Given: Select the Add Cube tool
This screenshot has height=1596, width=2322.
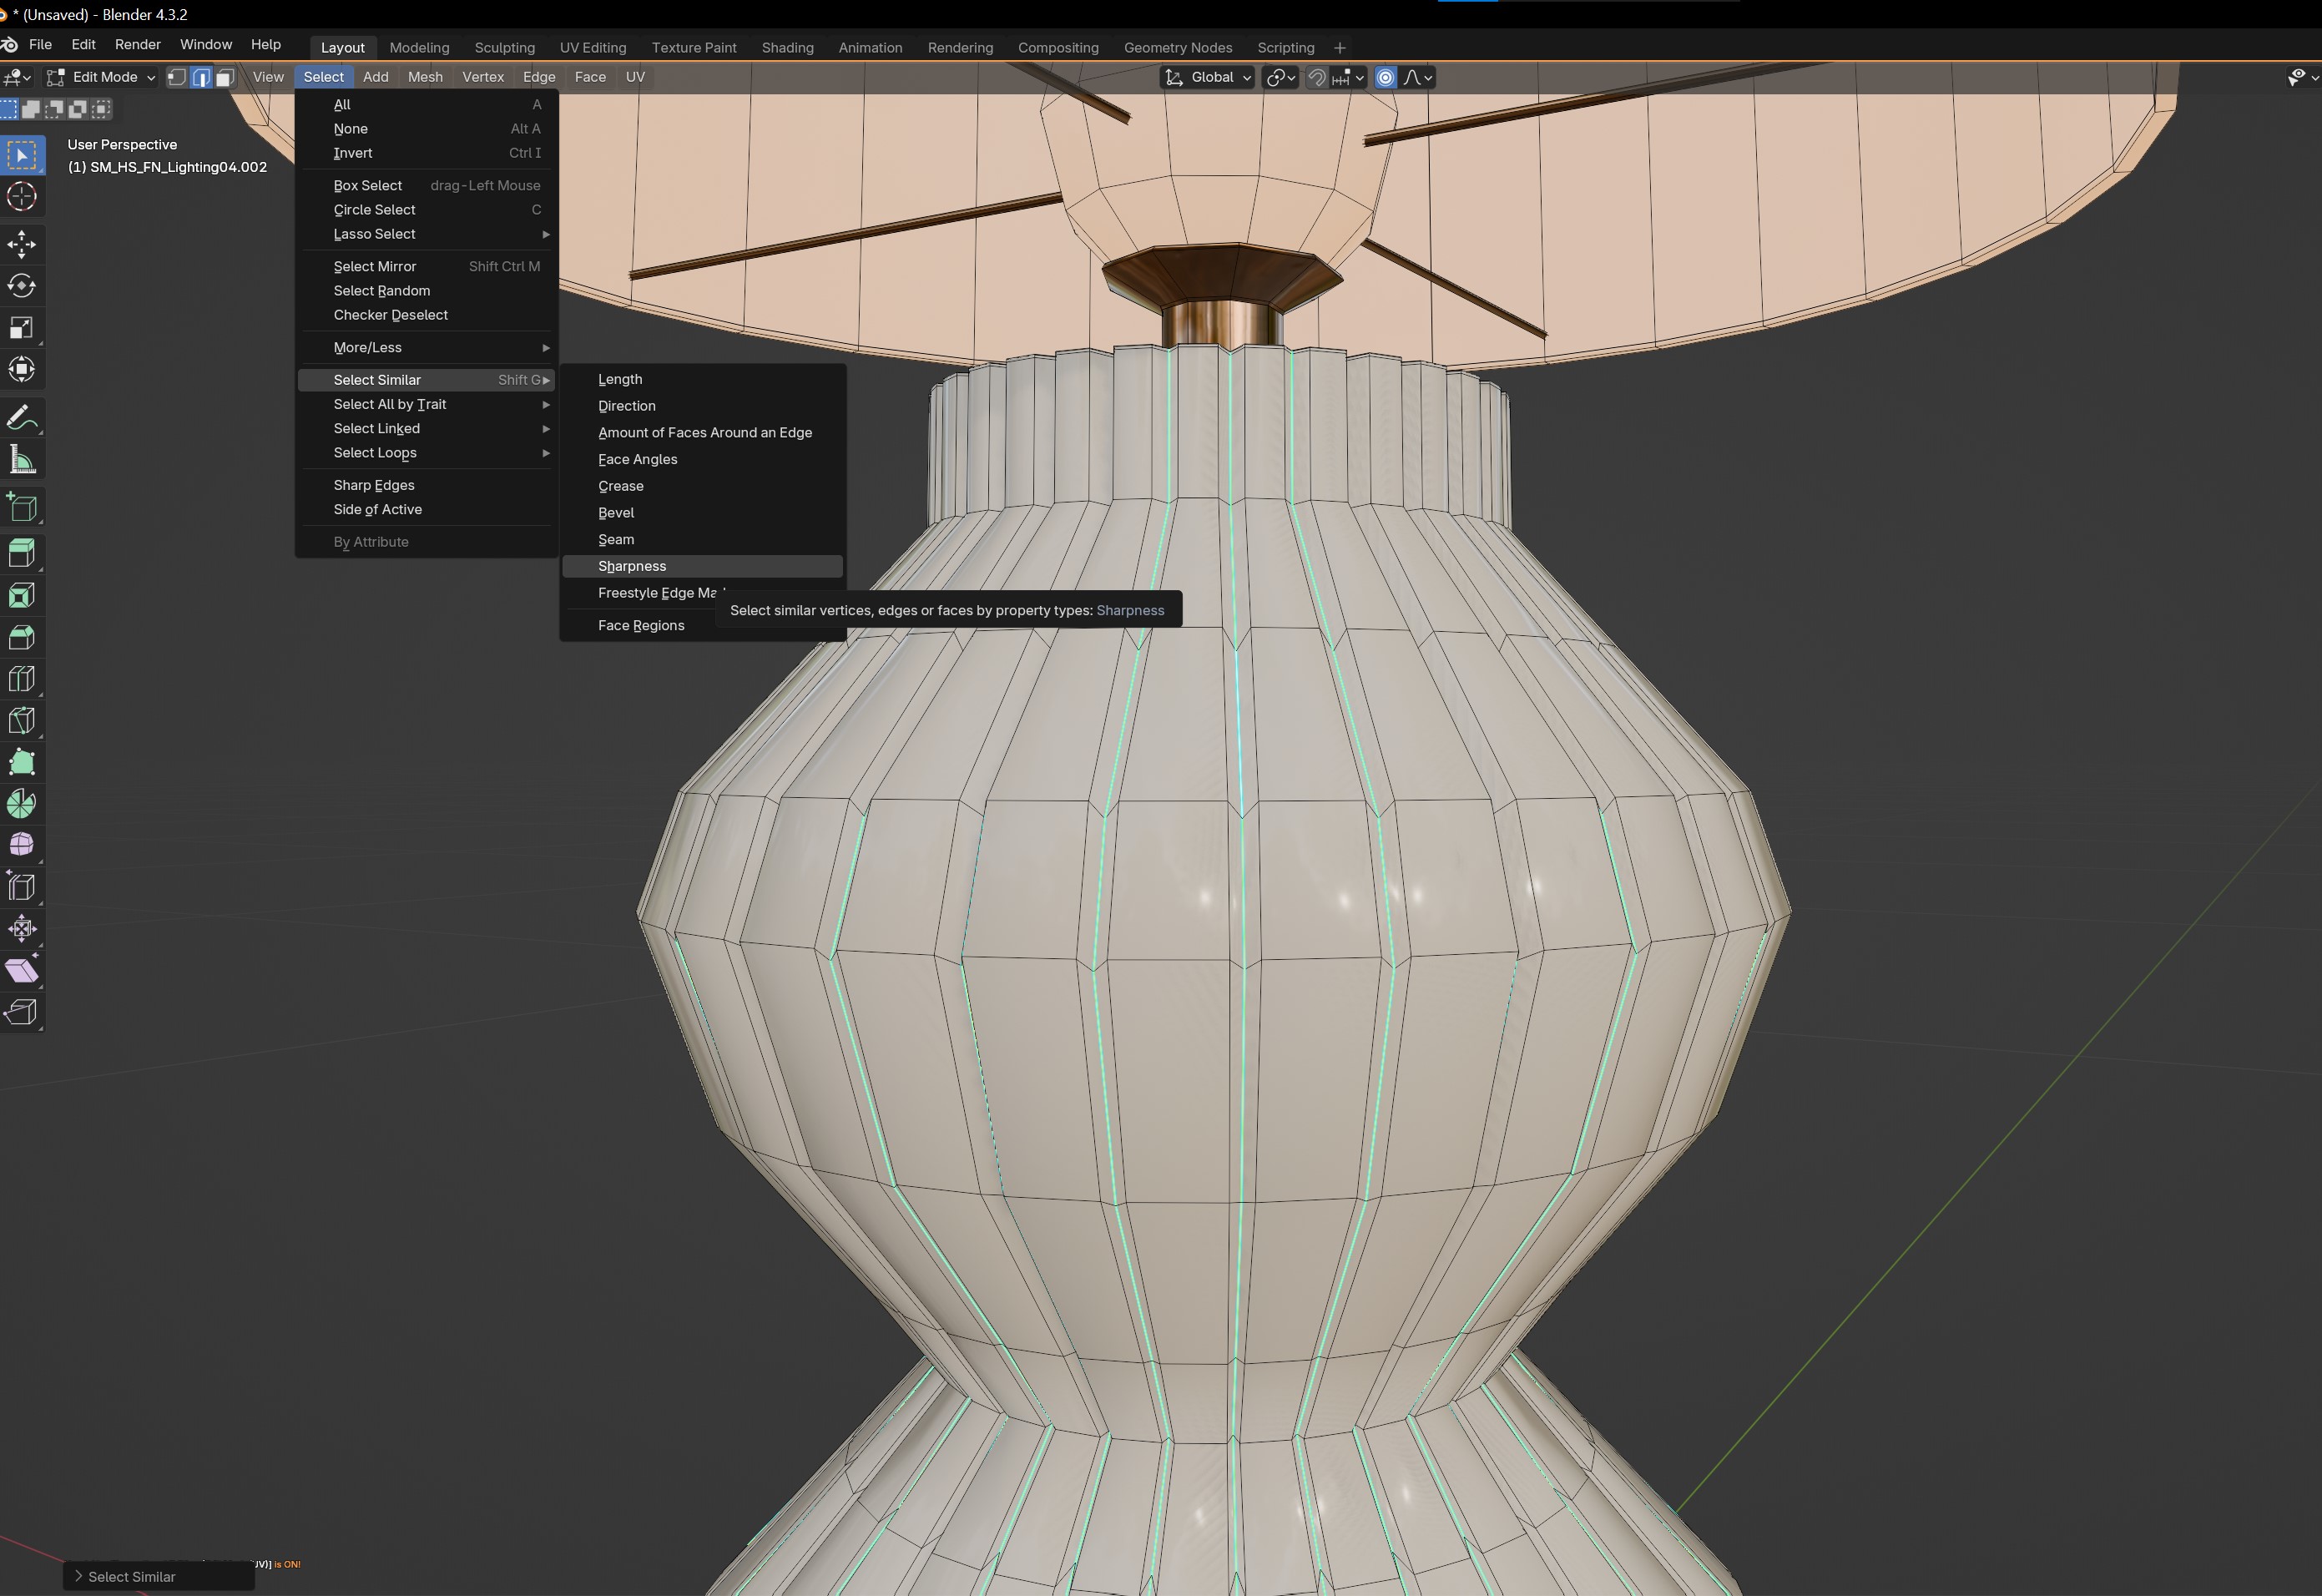Looking at the screenshot, I should point(22,507).
